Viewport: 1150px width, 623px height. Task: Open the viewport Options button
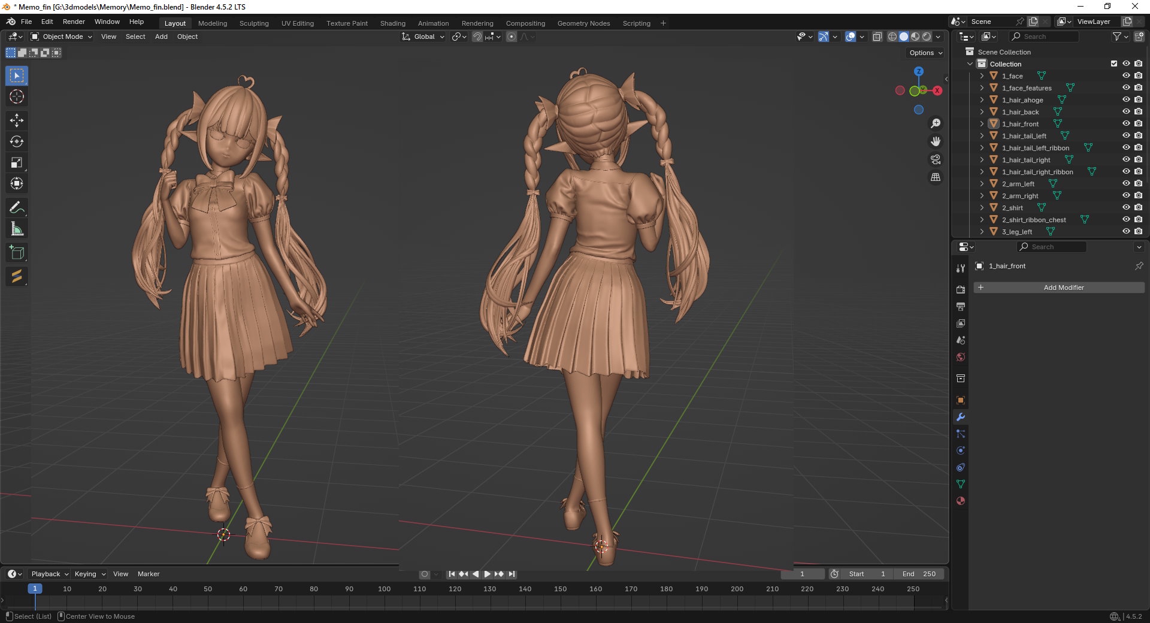[925, 53]
